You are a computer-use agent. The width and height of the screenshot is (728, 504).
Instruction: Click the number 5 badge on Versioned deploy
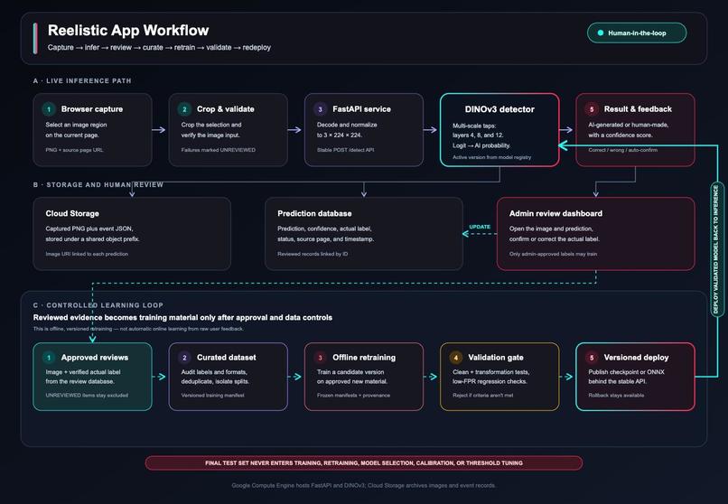click(x=592, y=358)
